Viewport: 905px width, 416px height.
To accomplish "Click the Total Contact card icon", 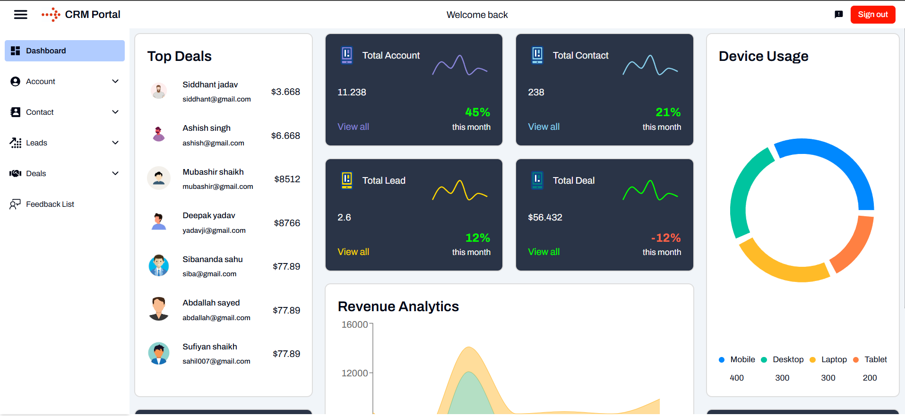I will pyautogui.click(x=537, y=55).
